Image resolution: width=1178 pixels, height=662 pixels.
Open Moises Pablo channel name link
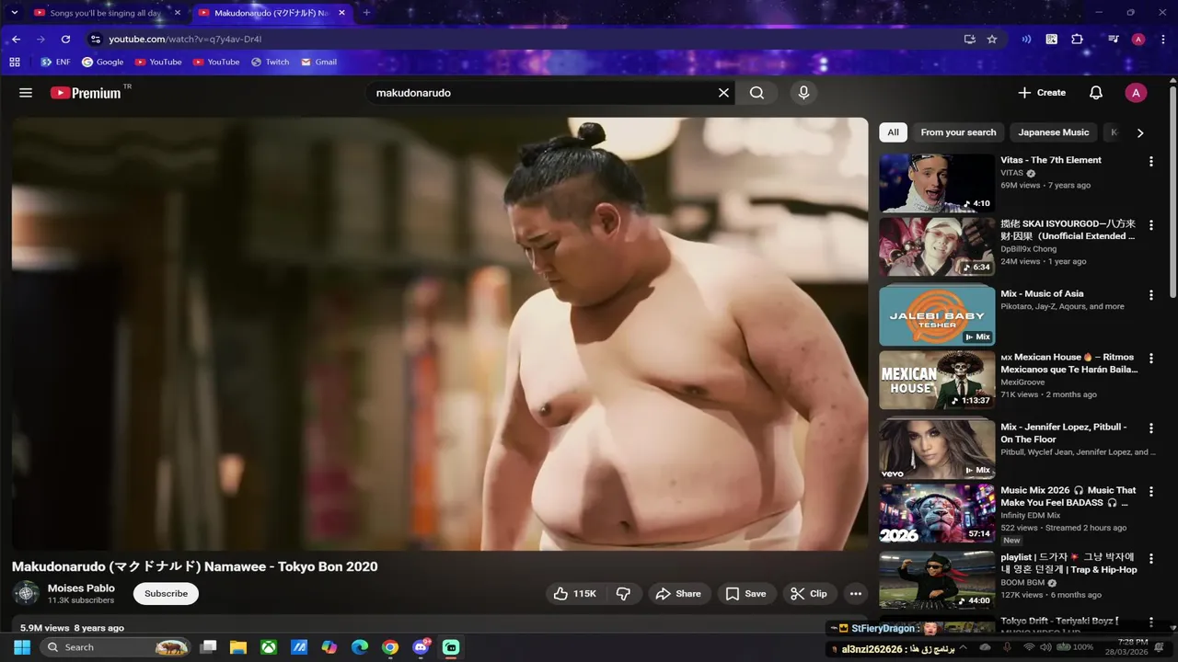click(x=81, y=588)
